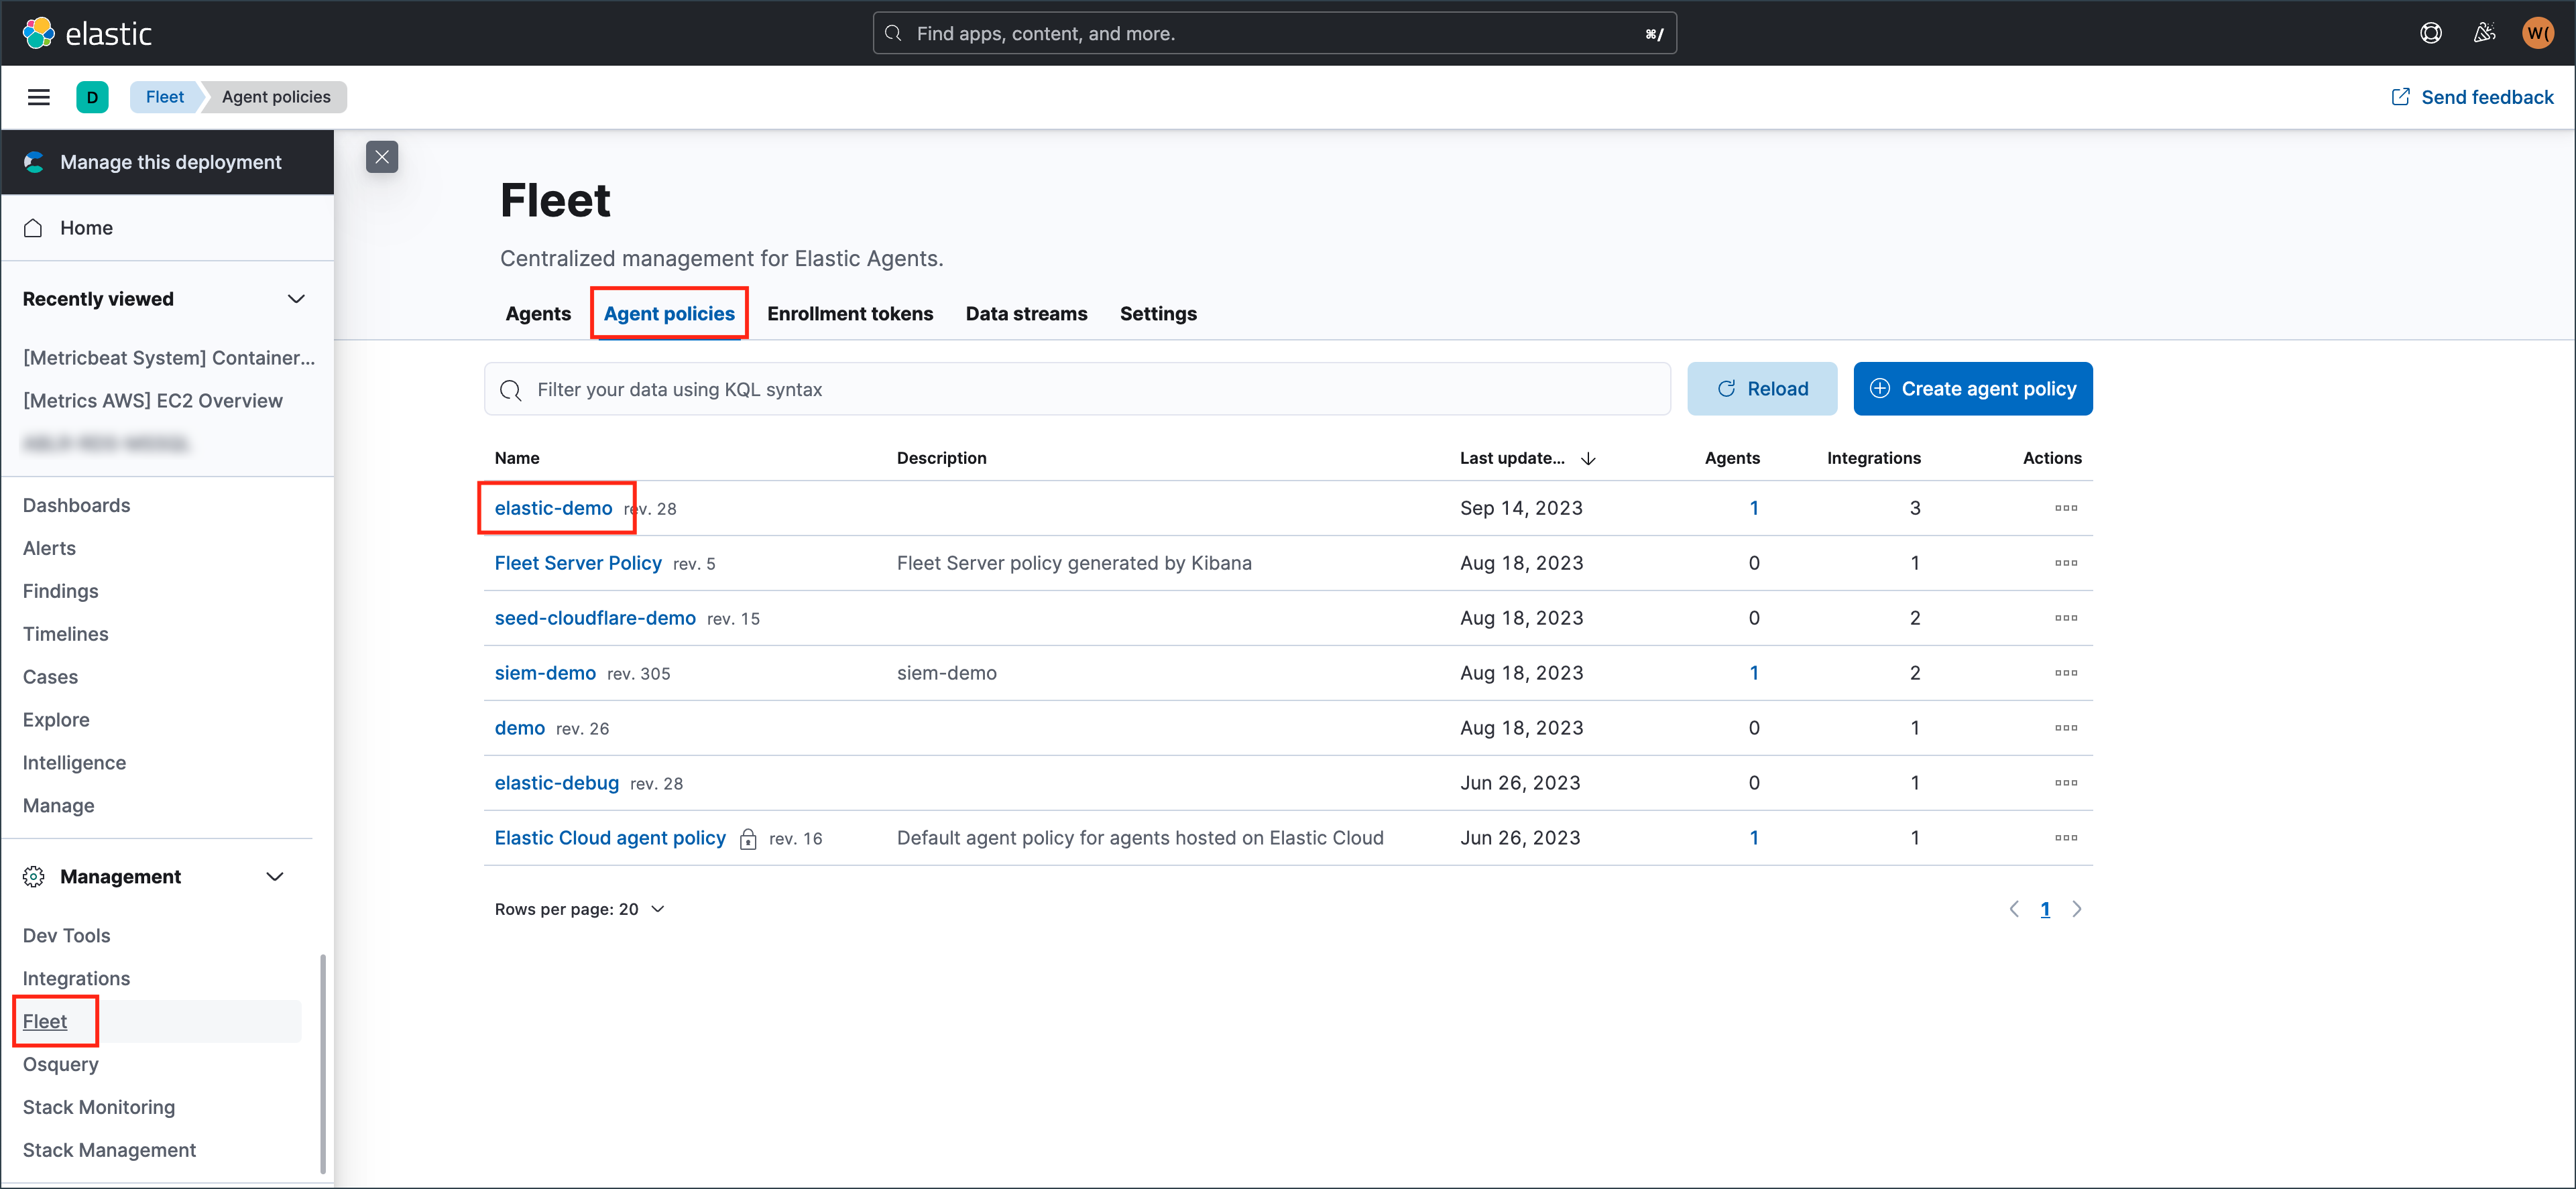Collapse the Management sidebar section

pyautogui.click(x=276, y=876)
